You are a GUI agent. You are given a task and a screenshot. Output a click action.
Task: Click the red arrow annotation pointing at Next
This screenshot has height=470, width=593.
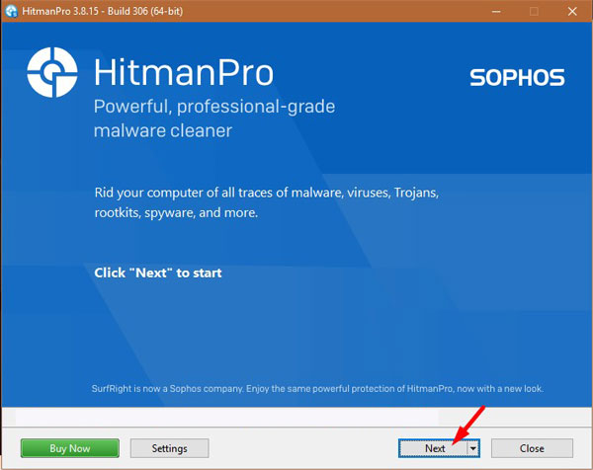click(x=468, y=425)
